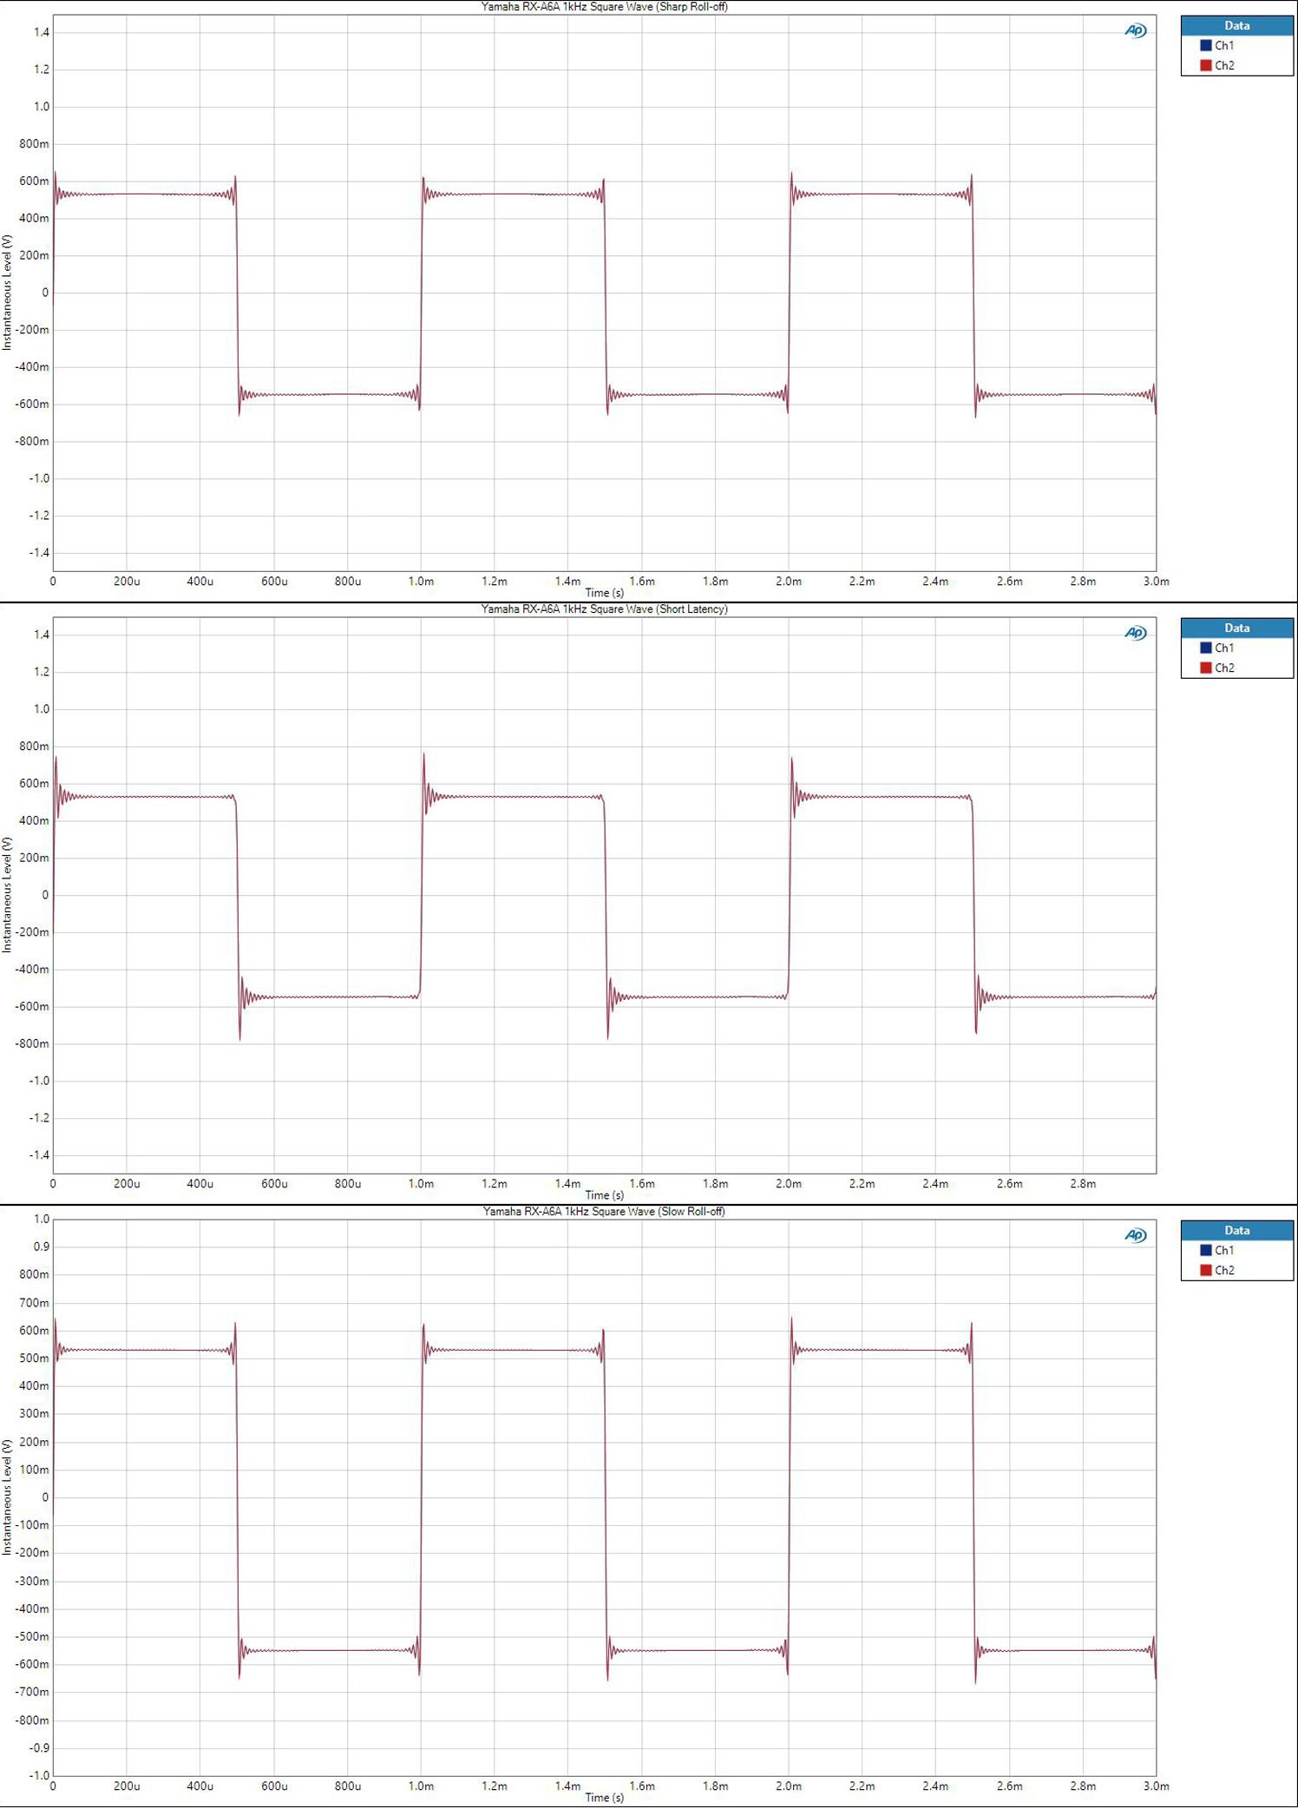
Task: Click the Sharp Roll-off graph title text
Action: click(x=604, y=7)
